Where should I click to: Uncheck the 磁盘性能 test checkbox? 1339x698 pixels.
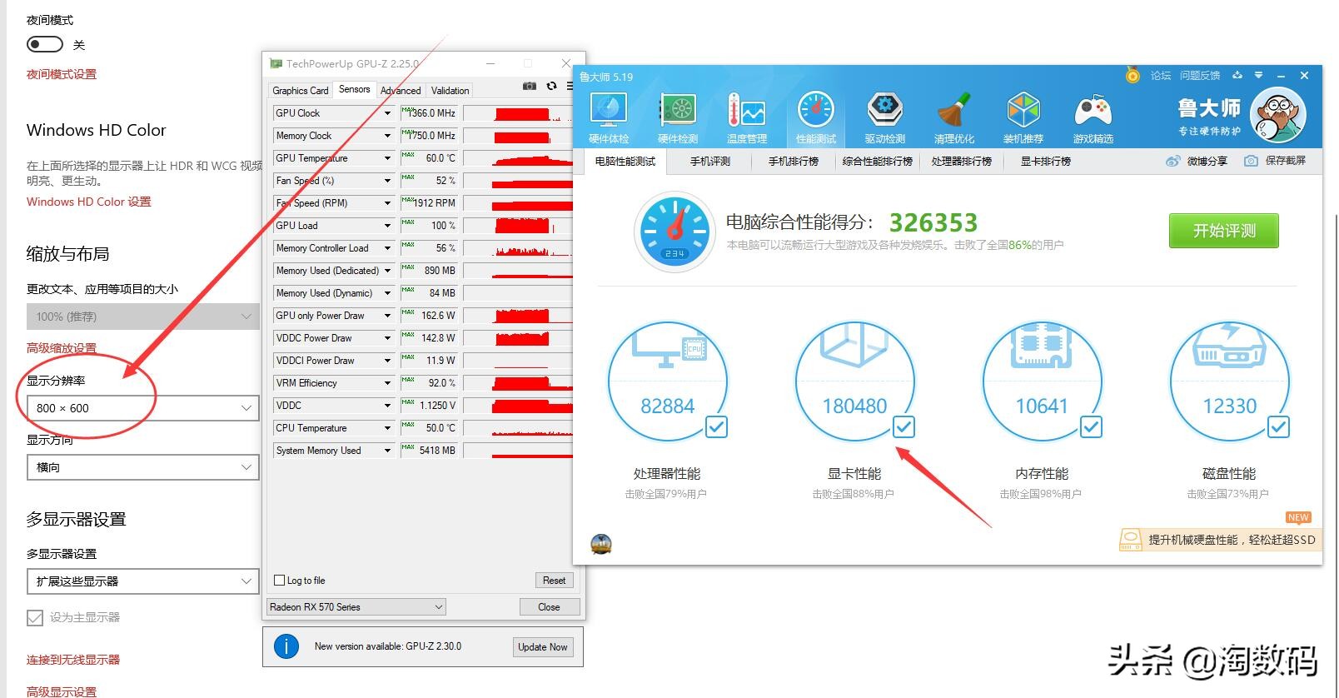click(x=1278, y=427)
